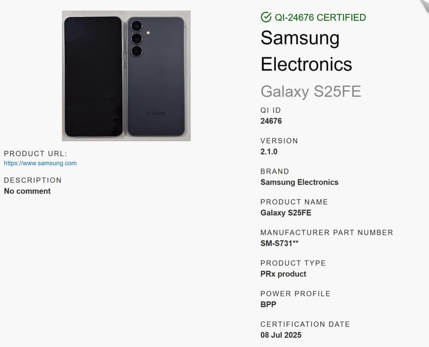Click the certification date 08 Jul 2025
429x347 pixels.
coord(280,335)
